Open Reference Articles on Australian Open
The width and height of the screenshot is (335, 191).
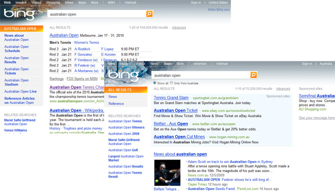pyautogui.click(x=19, y=100)
